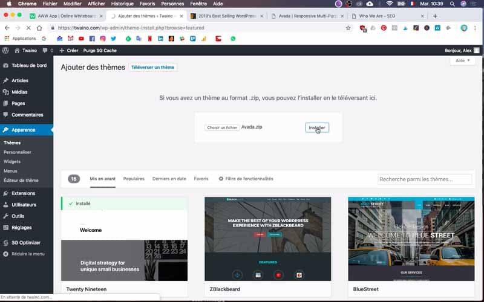
Task: Open the Netflix bookmark icon
Action: pos(149,39)
